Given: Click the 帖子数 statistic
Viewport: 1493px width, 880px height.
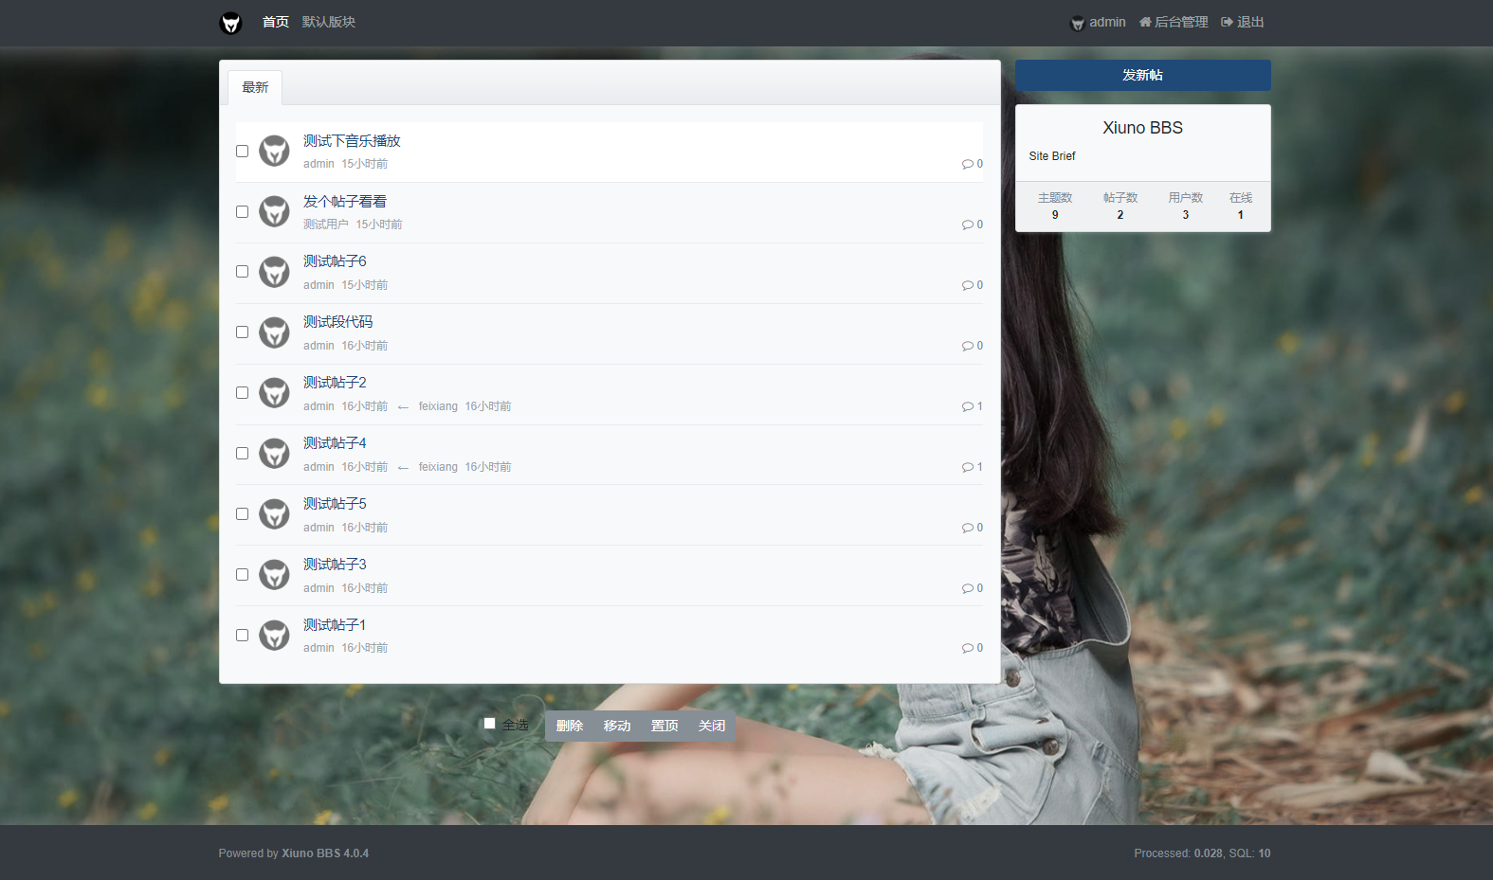Looking at the screenshot, I should click(1120, 207).
